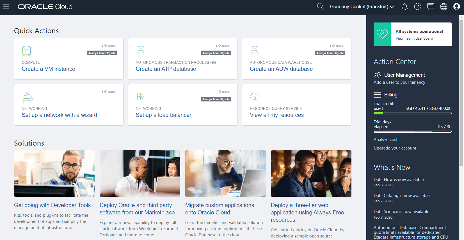Click Always Free Eligible badge on Compute card
Viewport: 464px width, 240px height.
click(102, 53)
